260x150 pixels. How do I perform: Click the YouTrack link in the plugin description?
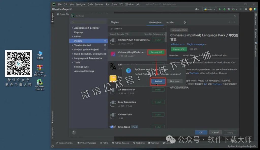[194, 73]
